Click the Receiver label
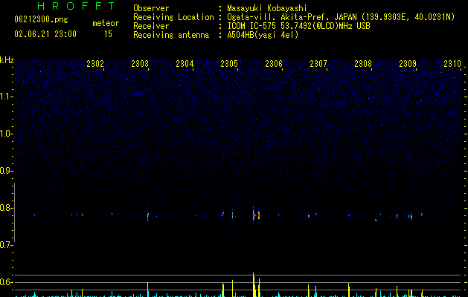 151,26
